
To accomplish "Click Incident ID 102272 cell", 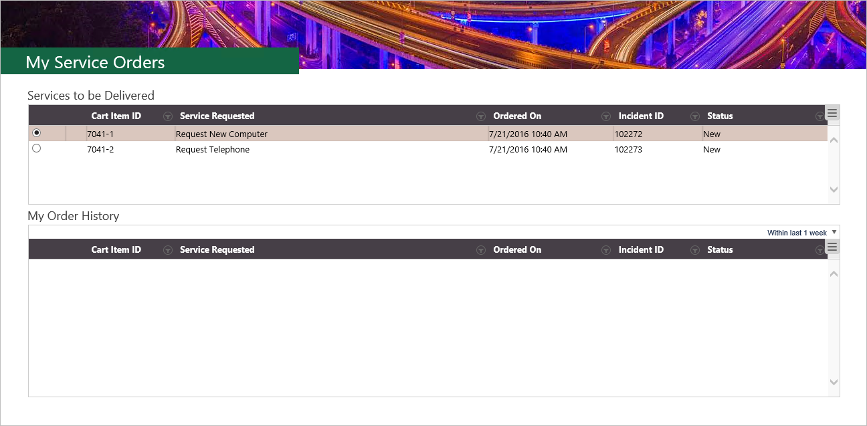I will coord(628,134).
